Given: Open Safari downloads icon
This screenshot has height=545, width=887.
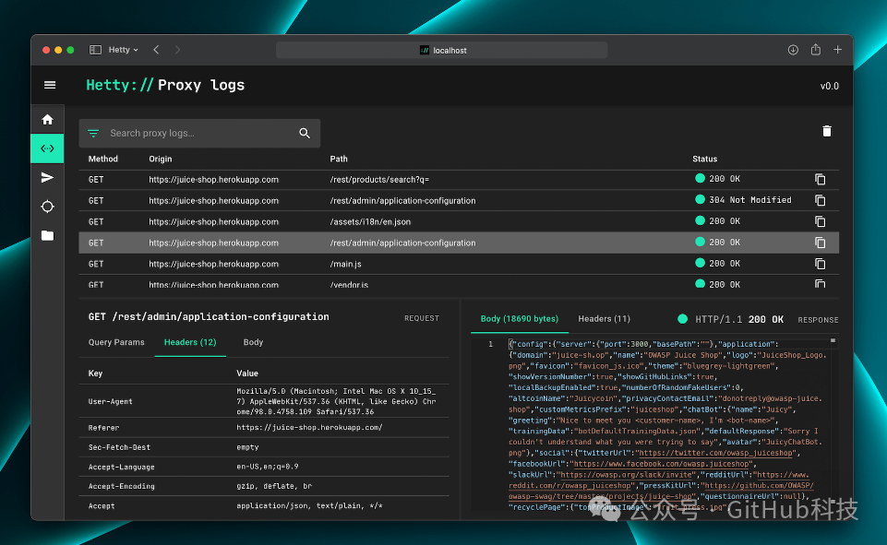Looking at the screenshot, I should tap(793, 50).
